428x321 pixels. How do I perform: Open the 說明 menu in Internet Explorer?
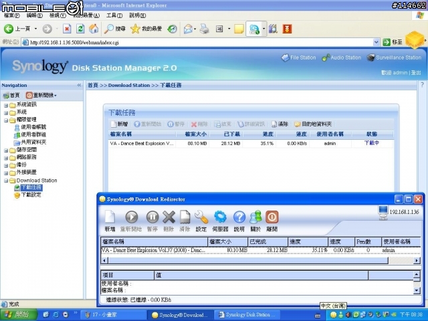pos(137,15)
